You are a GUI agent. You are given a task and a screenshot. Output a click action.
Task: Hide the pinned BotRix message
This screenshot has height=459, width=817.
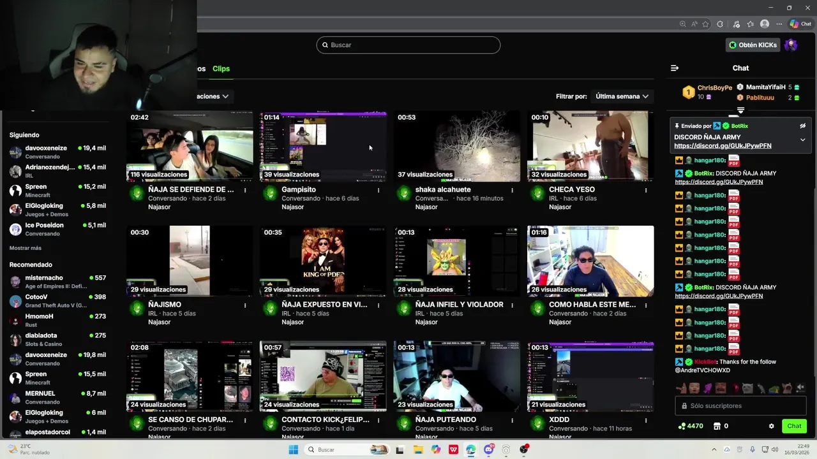pos(802,126)
